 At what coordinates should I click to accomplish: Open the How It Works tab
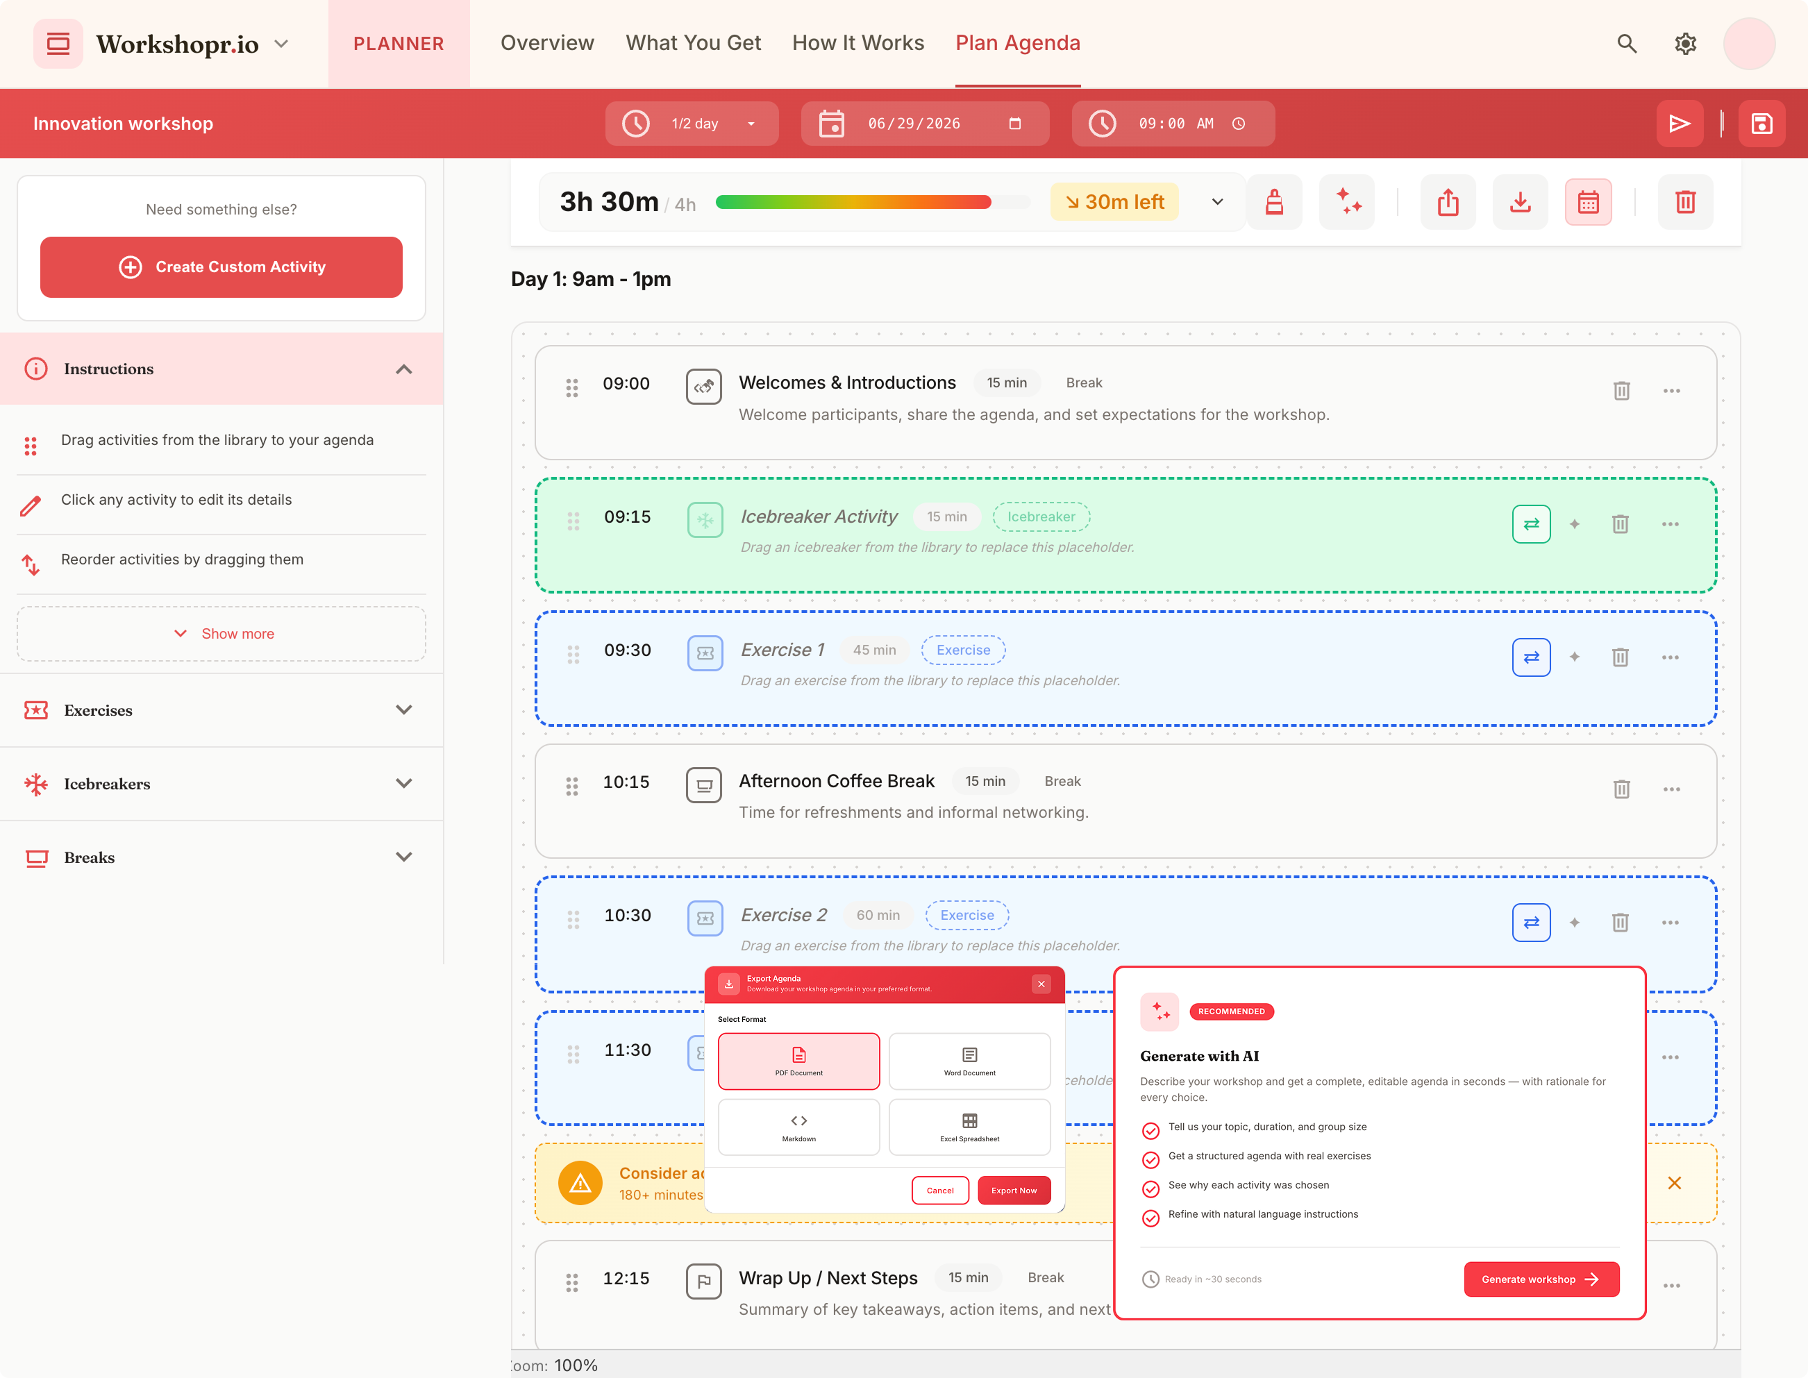point(858,42)
